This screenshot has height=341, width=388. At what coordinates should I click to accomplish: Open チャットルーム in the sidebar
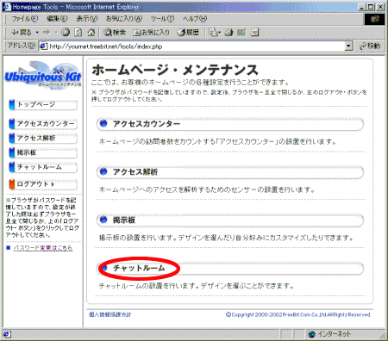click(x=43, y=167)
